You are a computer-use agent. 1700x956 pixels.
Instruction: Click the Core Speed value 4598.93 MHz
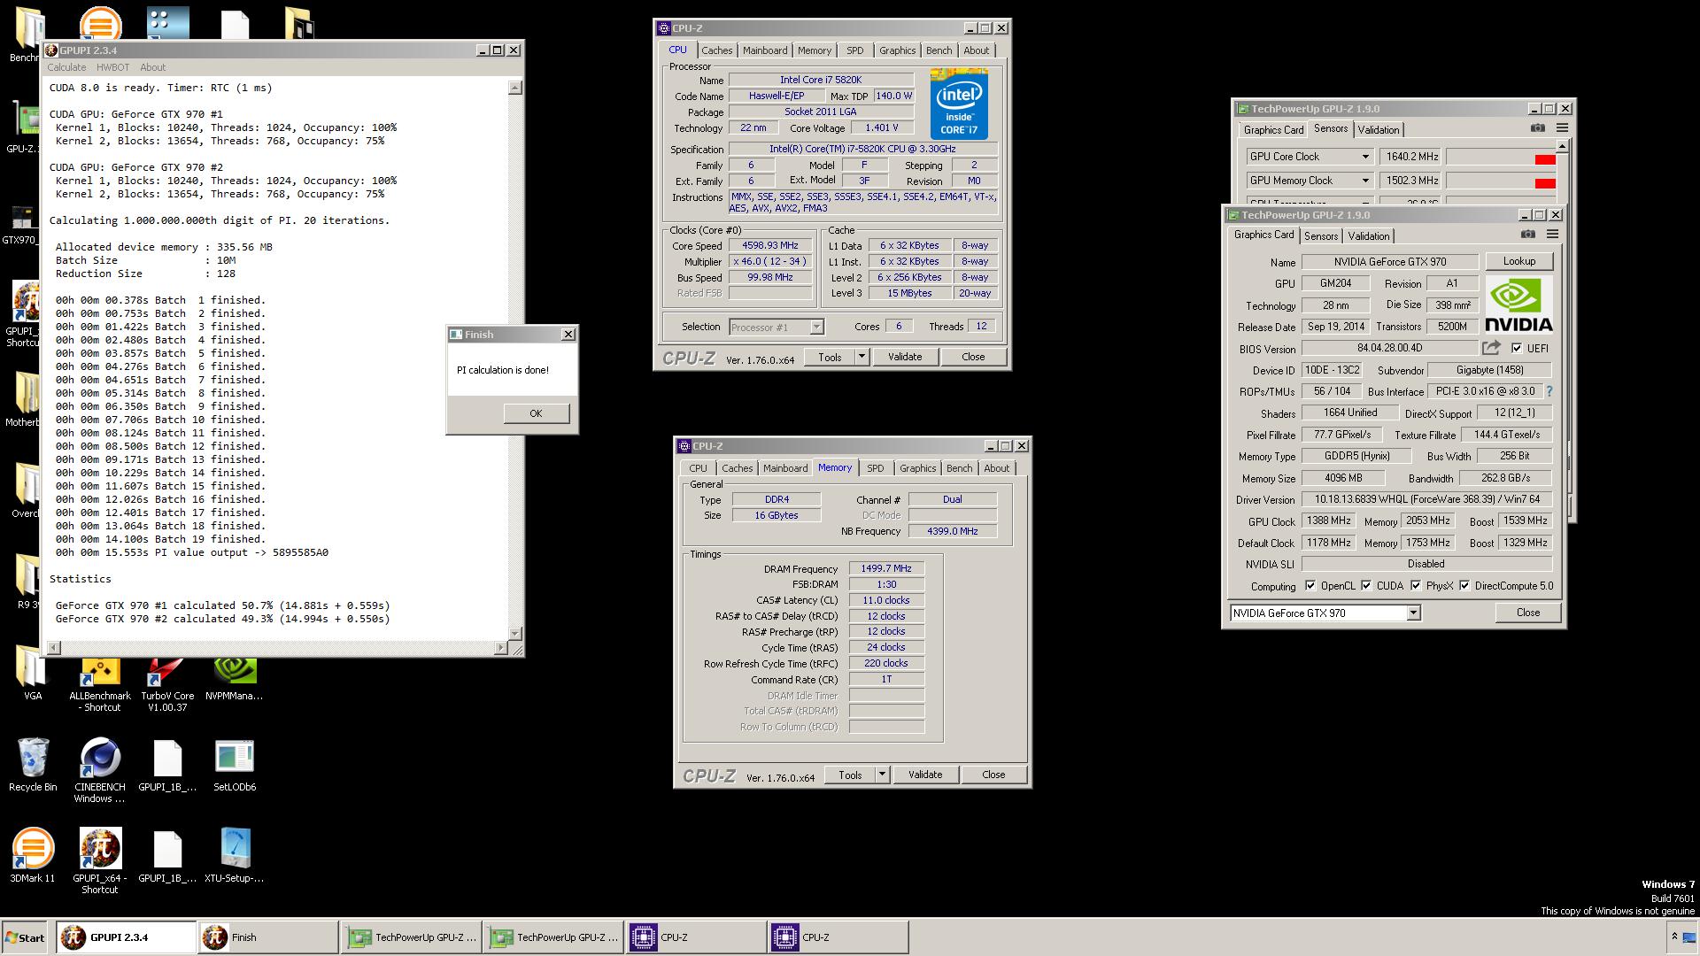coord(770,246)
